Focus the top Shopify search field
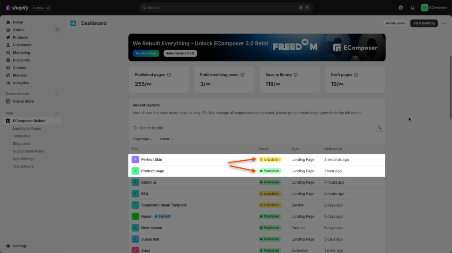 226,8
